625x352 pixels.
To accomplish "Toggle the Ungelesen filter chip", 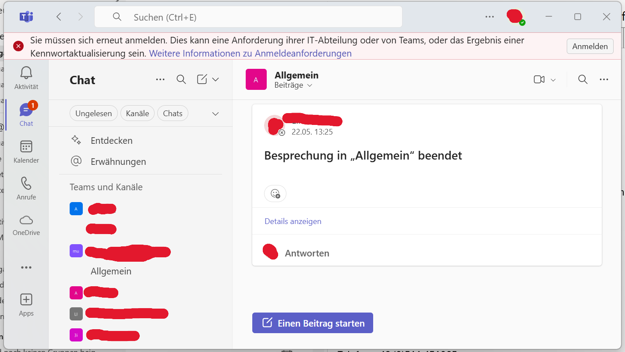I will pyautogui.click(x=93, y=114).
